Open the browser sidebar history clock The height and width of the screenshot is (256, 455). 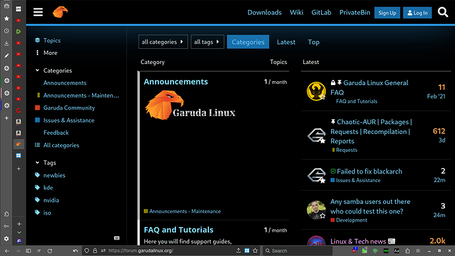(7, 31)
